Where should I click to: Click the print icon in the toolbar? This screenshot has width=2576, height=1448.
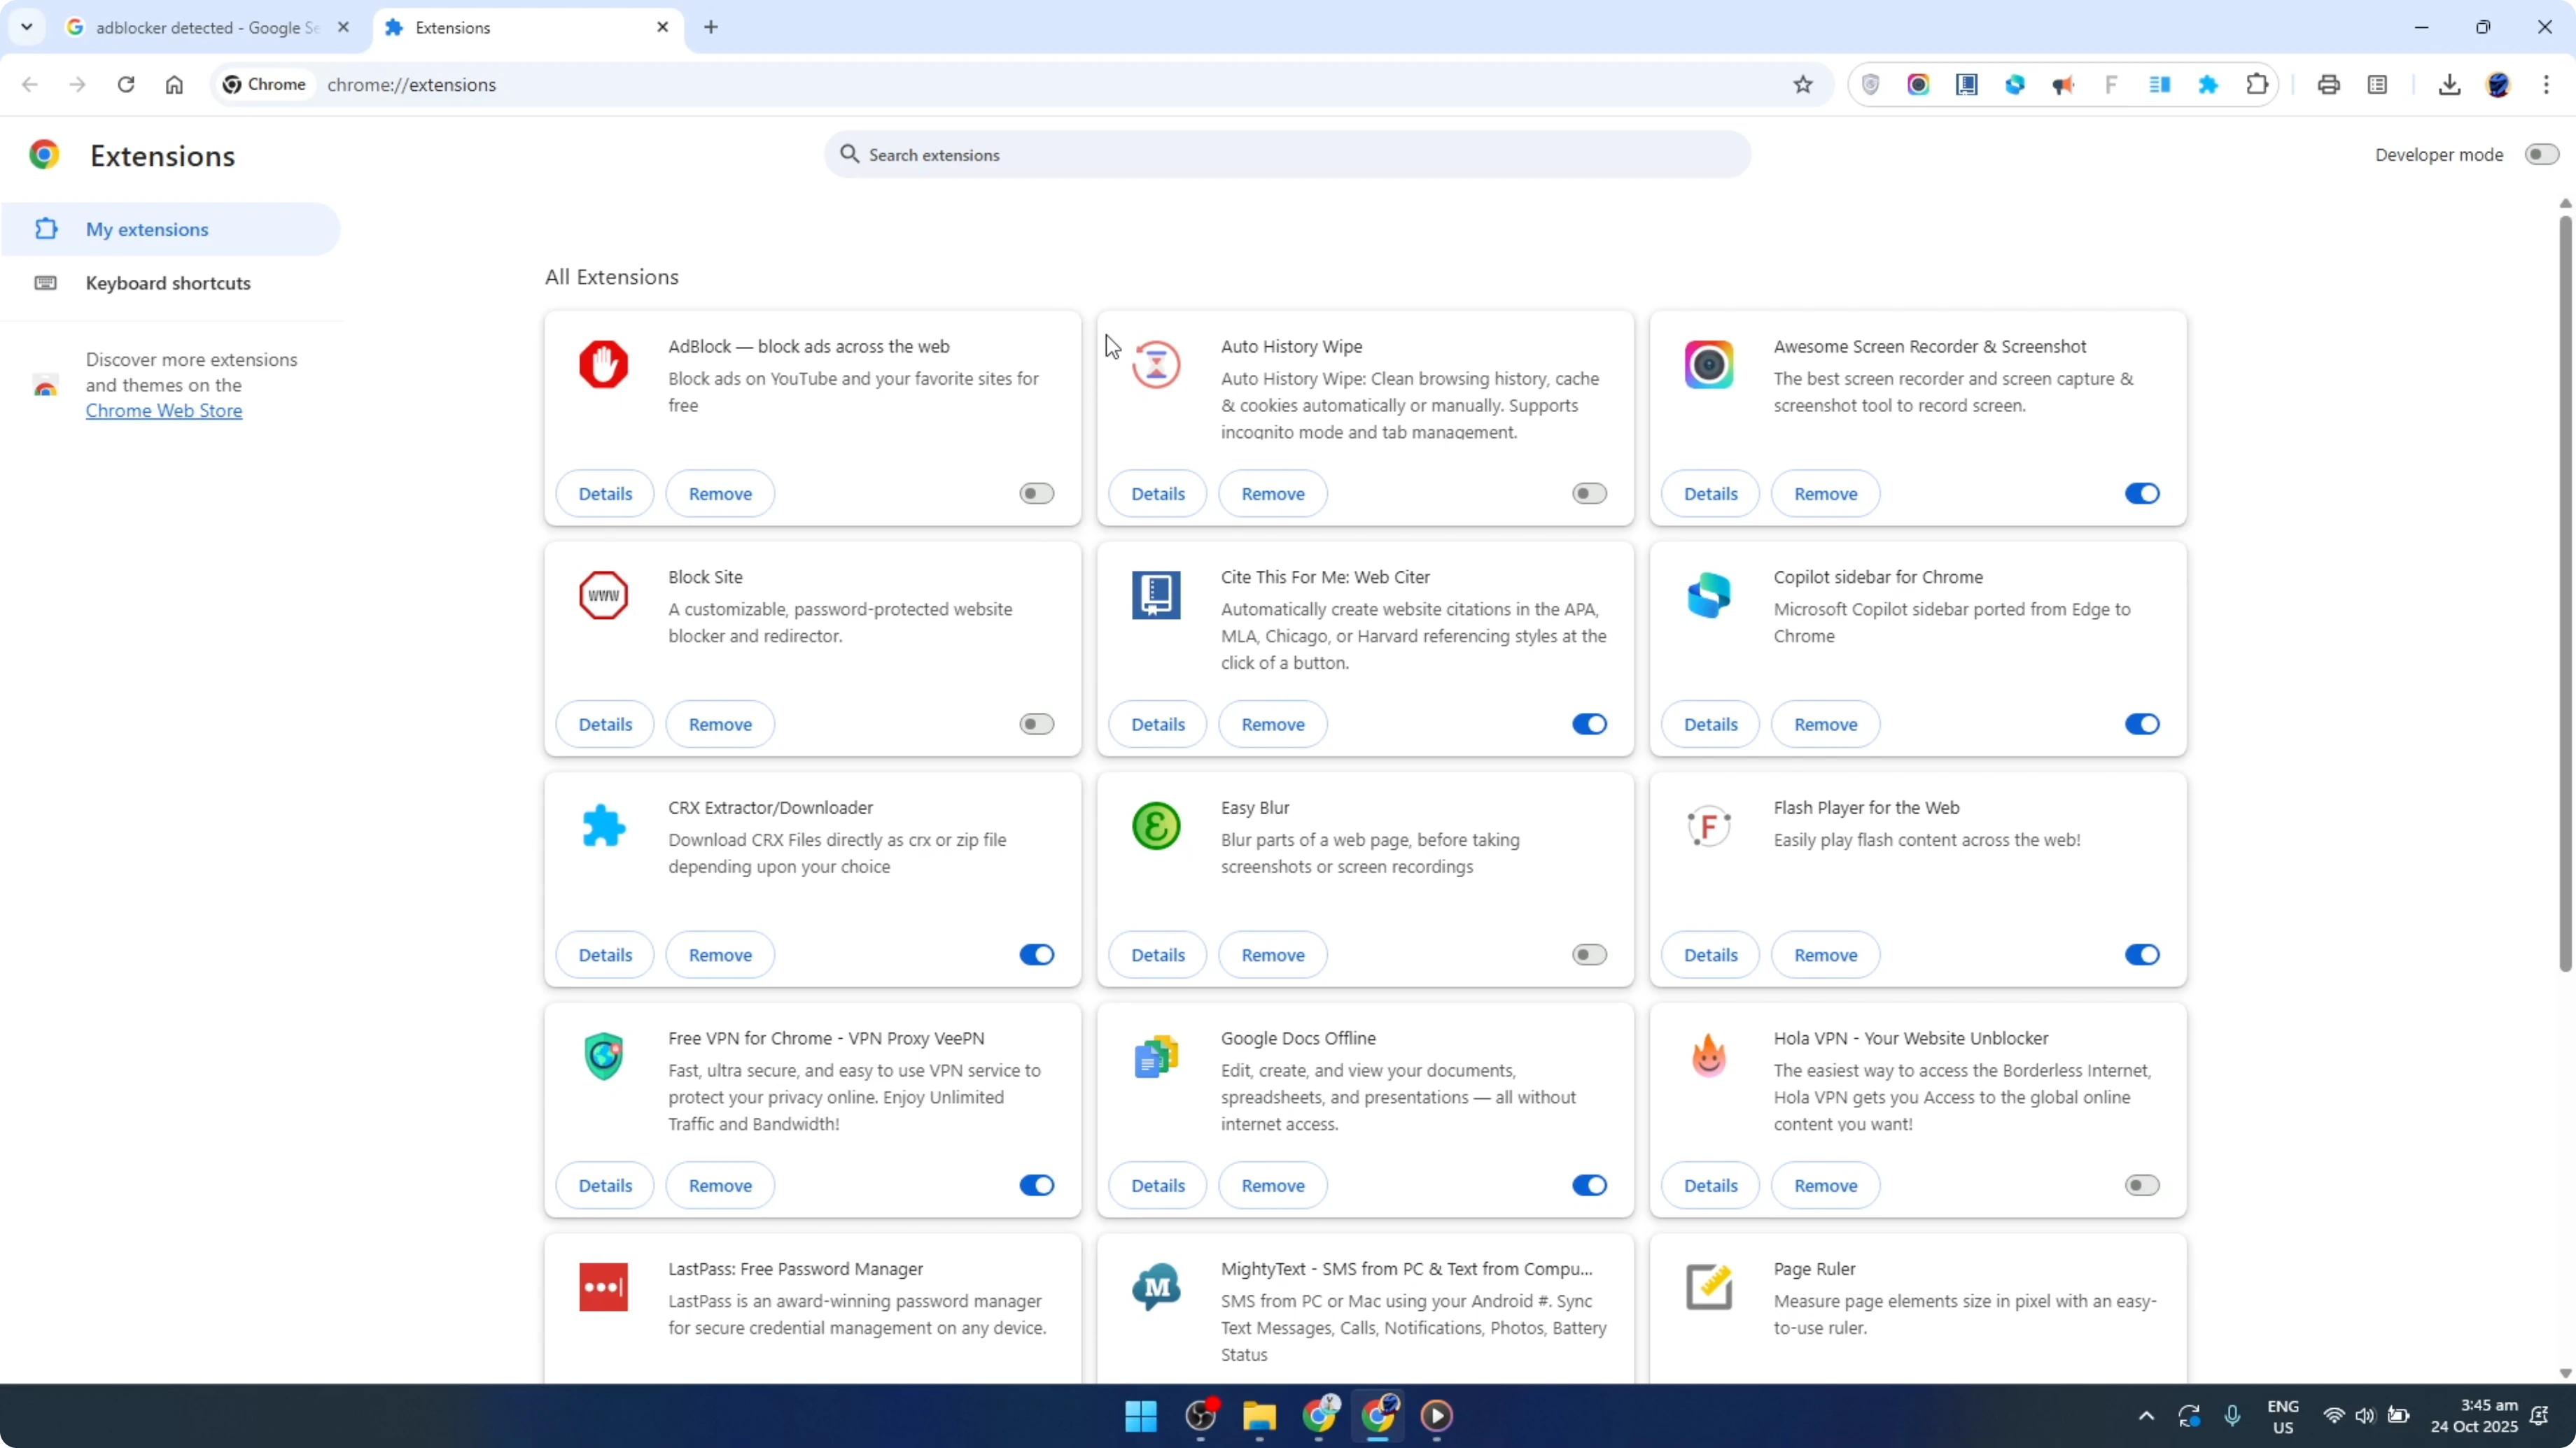pyautogui.click(x=2329, y=84)
